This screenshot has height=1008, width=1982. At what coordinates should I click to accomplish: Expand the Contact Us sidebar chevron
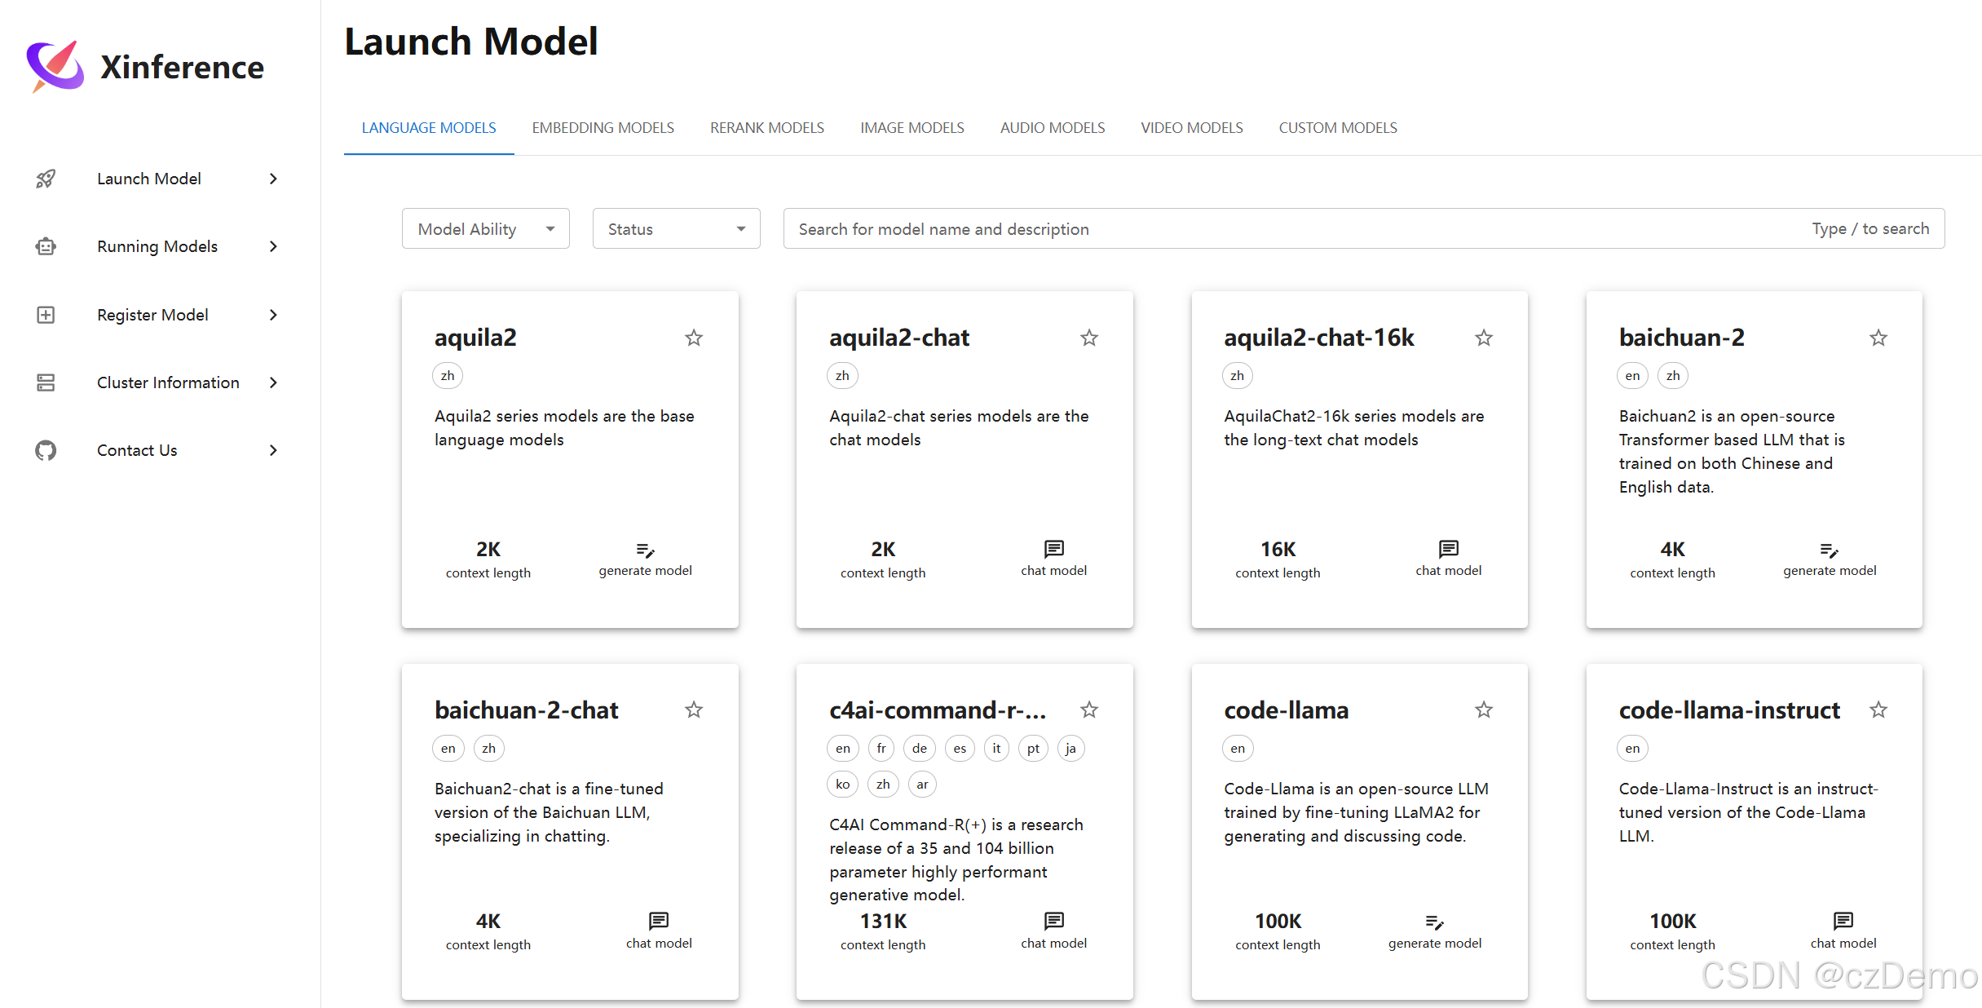(x=274, y=450)
